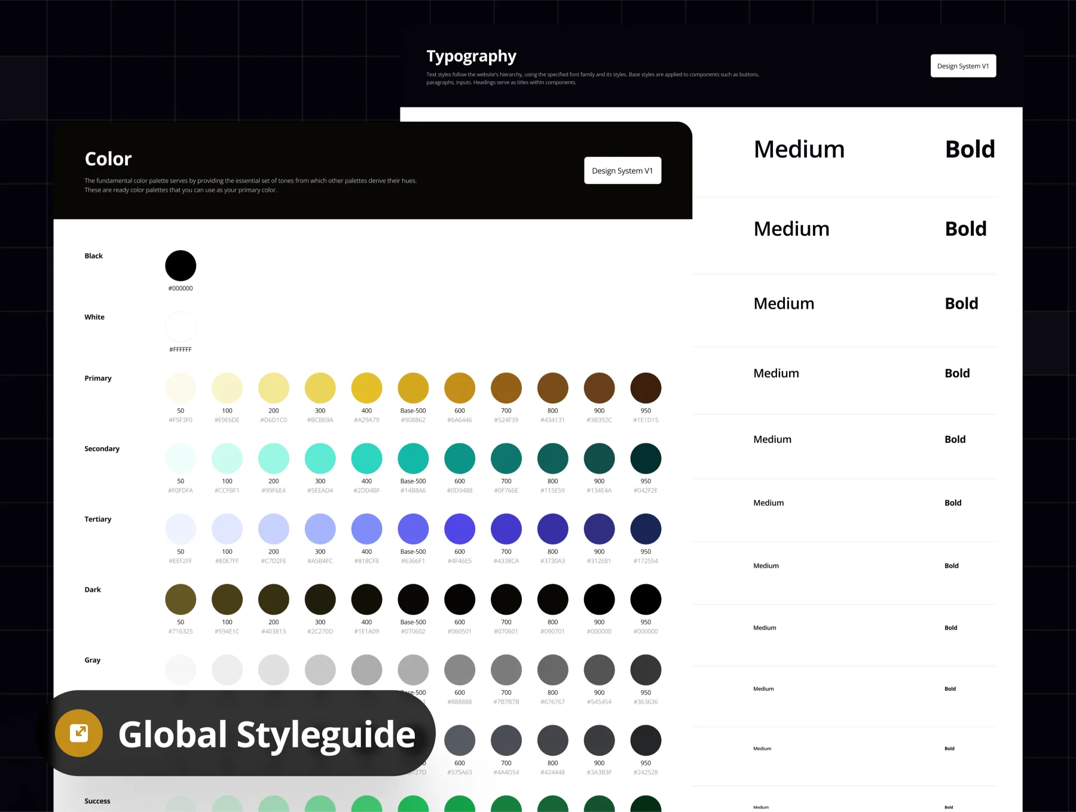The height and width of the screenshot is (812, 1076).
Task: Select the Dark 900 swatch
Action: pyautogui.click(x=600, y=599)
